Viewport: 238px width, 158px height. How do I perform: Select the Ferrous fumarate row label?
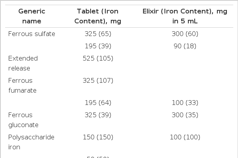click(22, 86)
